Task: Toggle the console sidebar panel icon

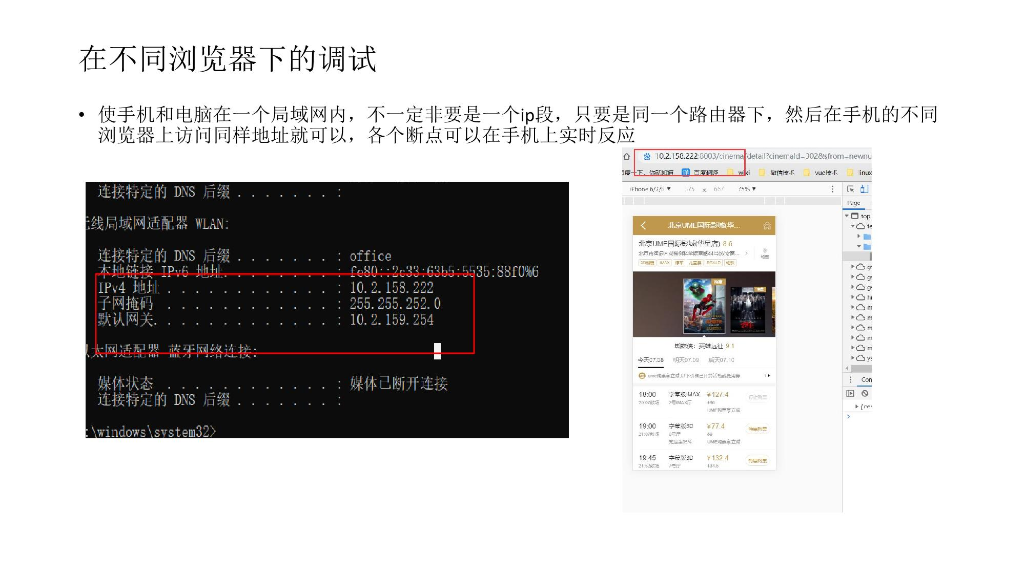Action: pos(850,393)
